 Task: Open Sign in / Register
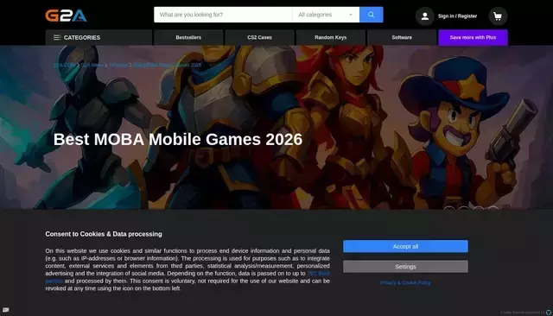457,16
